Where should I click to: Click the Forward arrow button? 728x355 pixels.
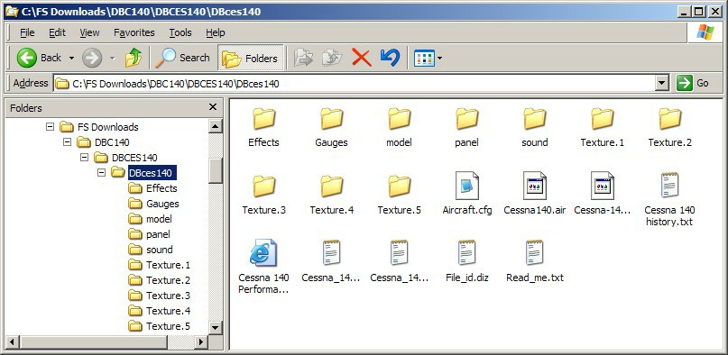pos(92,58)
